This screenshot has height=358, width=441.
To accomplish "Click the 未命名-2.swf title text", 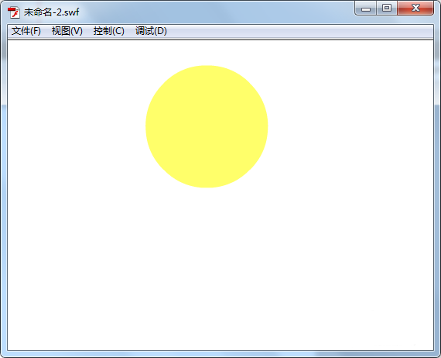I will point(52,12).
